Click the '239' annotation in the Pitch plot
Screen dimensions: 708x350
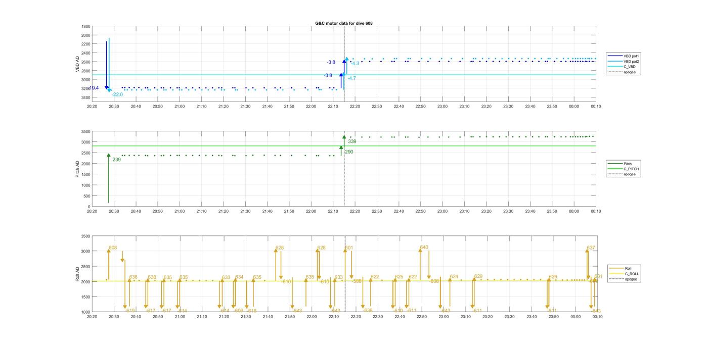pyautogui.click(x=116, y=160)
